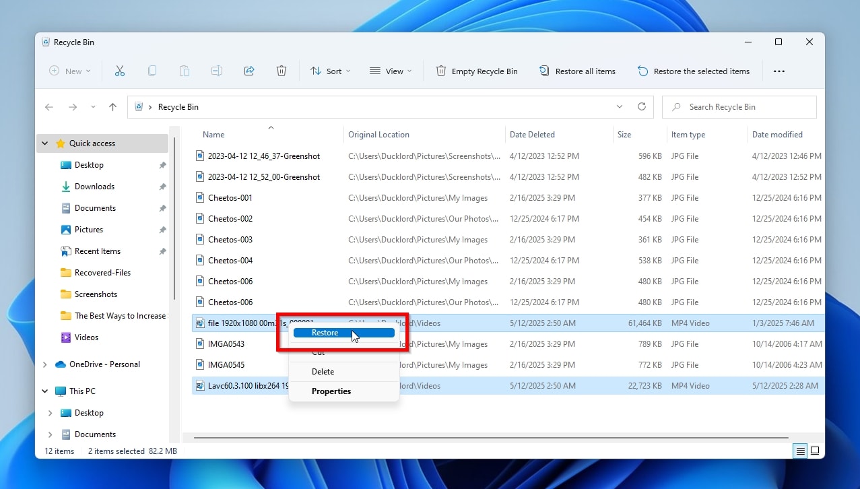Switch to details view in status bar
The width and height of the screenshot is (860, 489).
coord(800,451)
